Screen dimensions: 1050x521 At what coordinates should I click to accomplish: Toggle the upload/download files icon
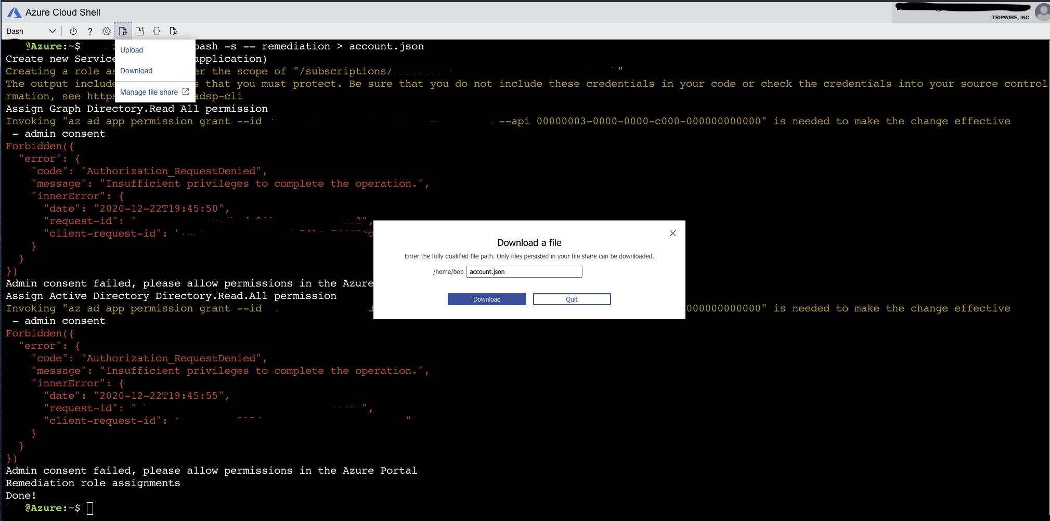(x=123, y=31)
